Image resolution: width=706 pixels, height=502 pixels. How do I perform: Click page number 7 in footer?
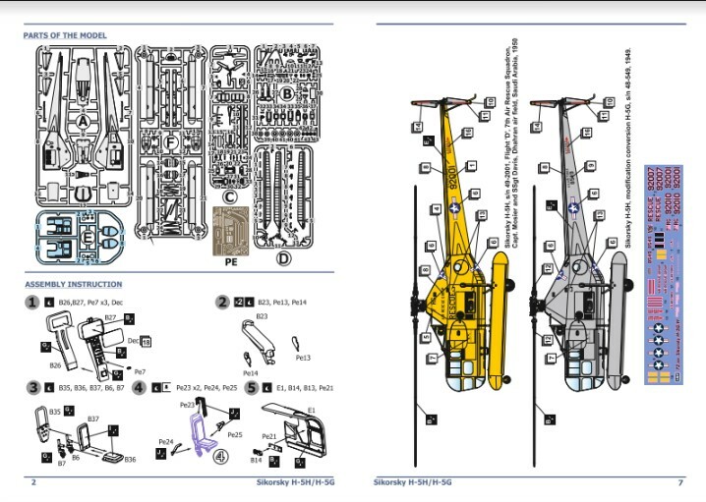coord(680,482)
